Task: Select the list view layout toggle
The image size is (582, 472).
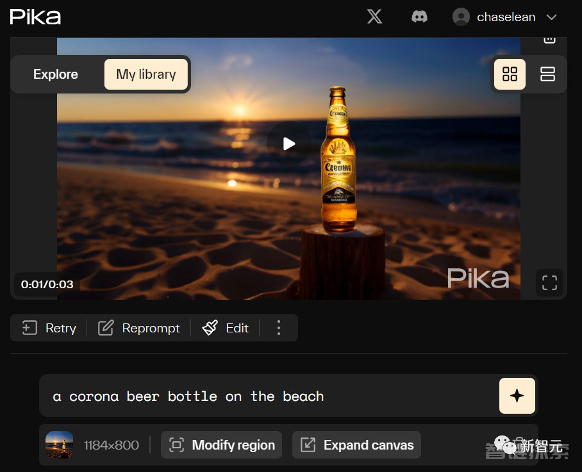Action: (547, 74)
